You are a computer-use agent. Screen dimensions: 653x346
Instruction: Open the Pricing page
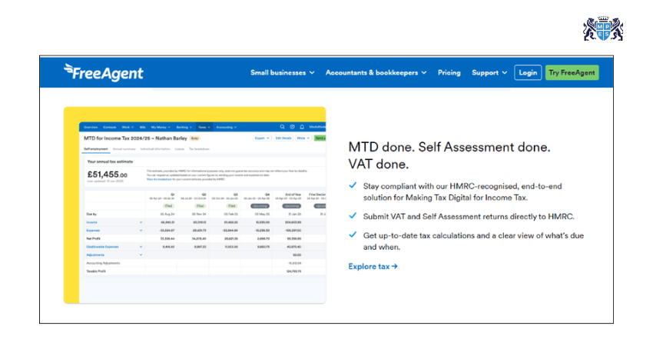coord(449,72)
